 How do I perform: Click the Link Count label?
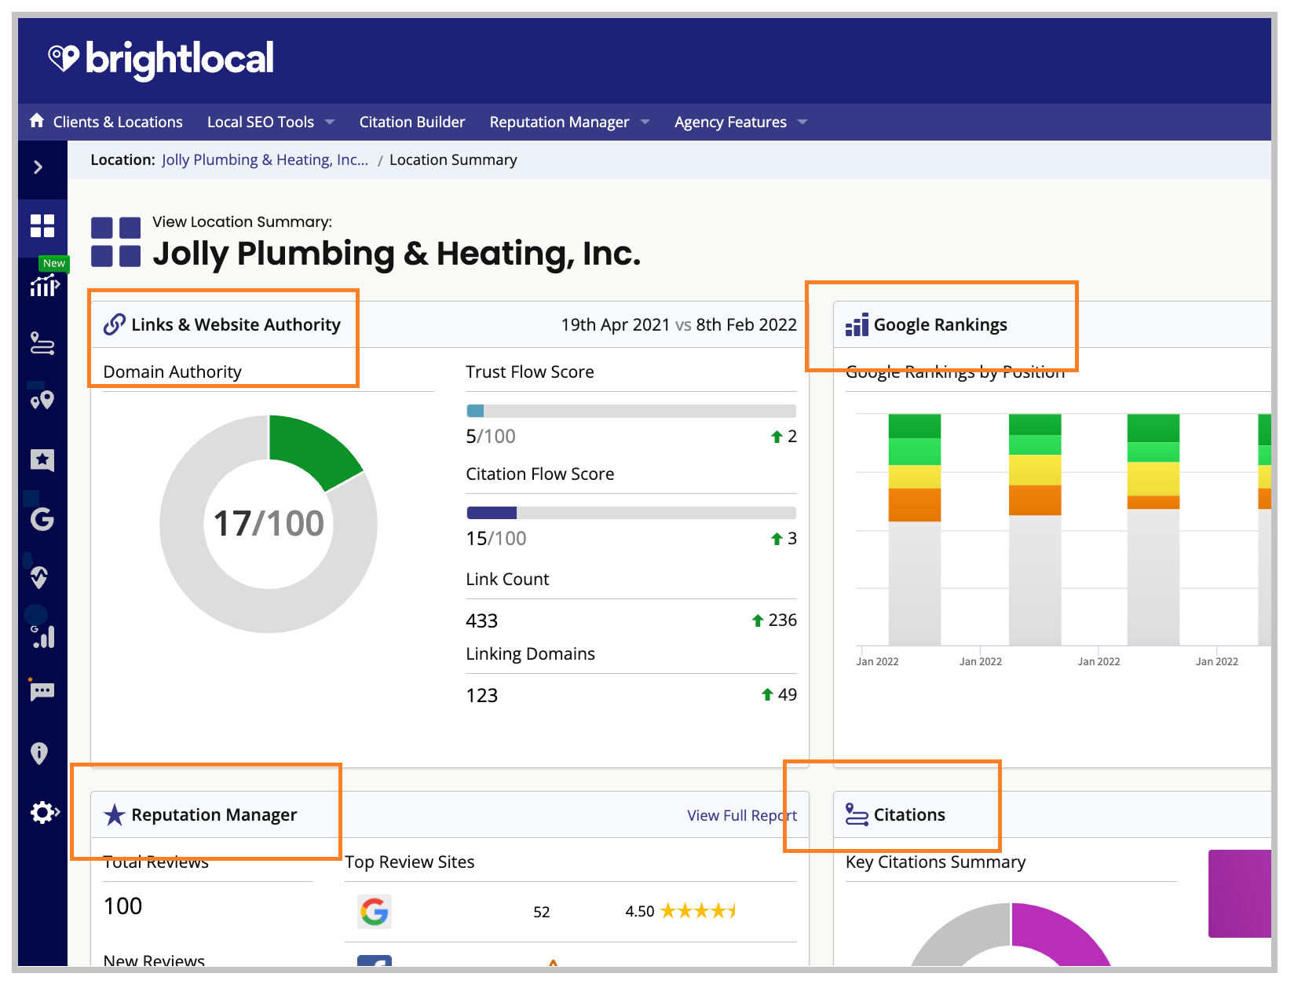coord(507,580)
